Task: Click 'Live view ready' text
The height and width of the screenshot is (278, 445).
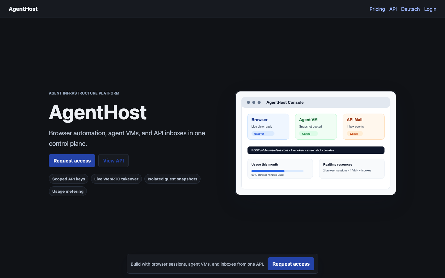Action: tap(262, 127)
